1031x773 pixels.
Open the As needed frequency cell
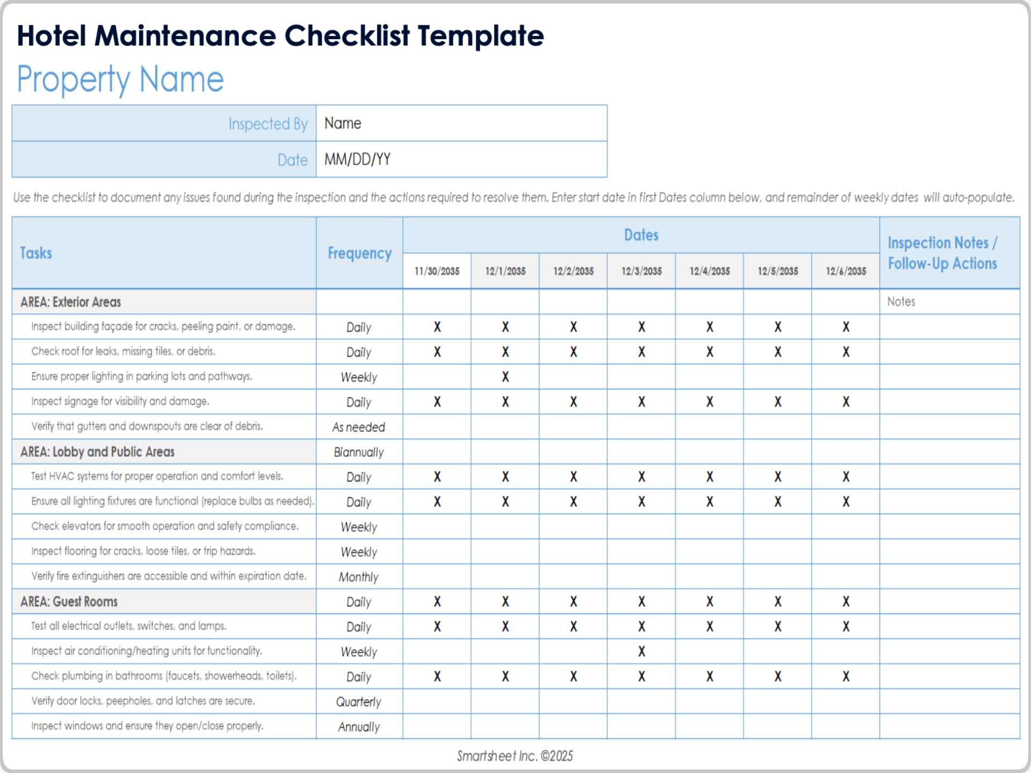[359, 427]
